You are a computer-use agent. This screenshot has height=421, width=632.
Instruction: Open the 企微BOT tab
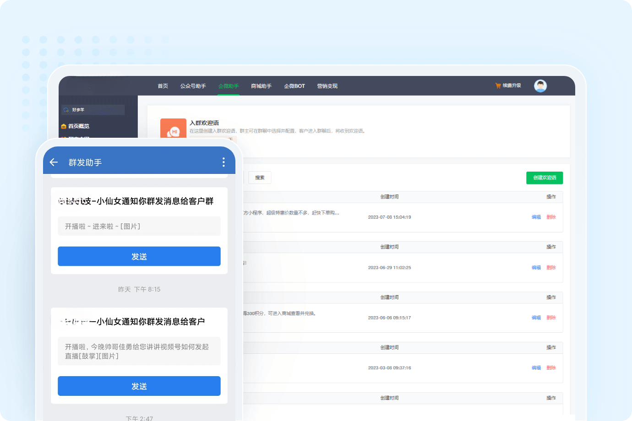[294, 86]
